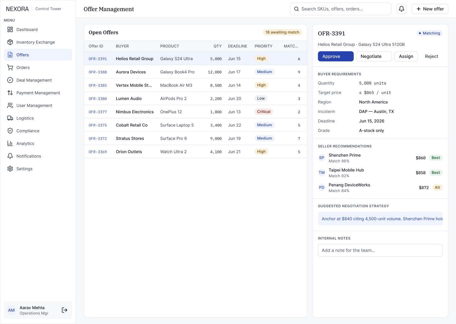Screen dimensions: 456x324
Task: Click the Payment Management arrows icon
Action: click(10, 93)
